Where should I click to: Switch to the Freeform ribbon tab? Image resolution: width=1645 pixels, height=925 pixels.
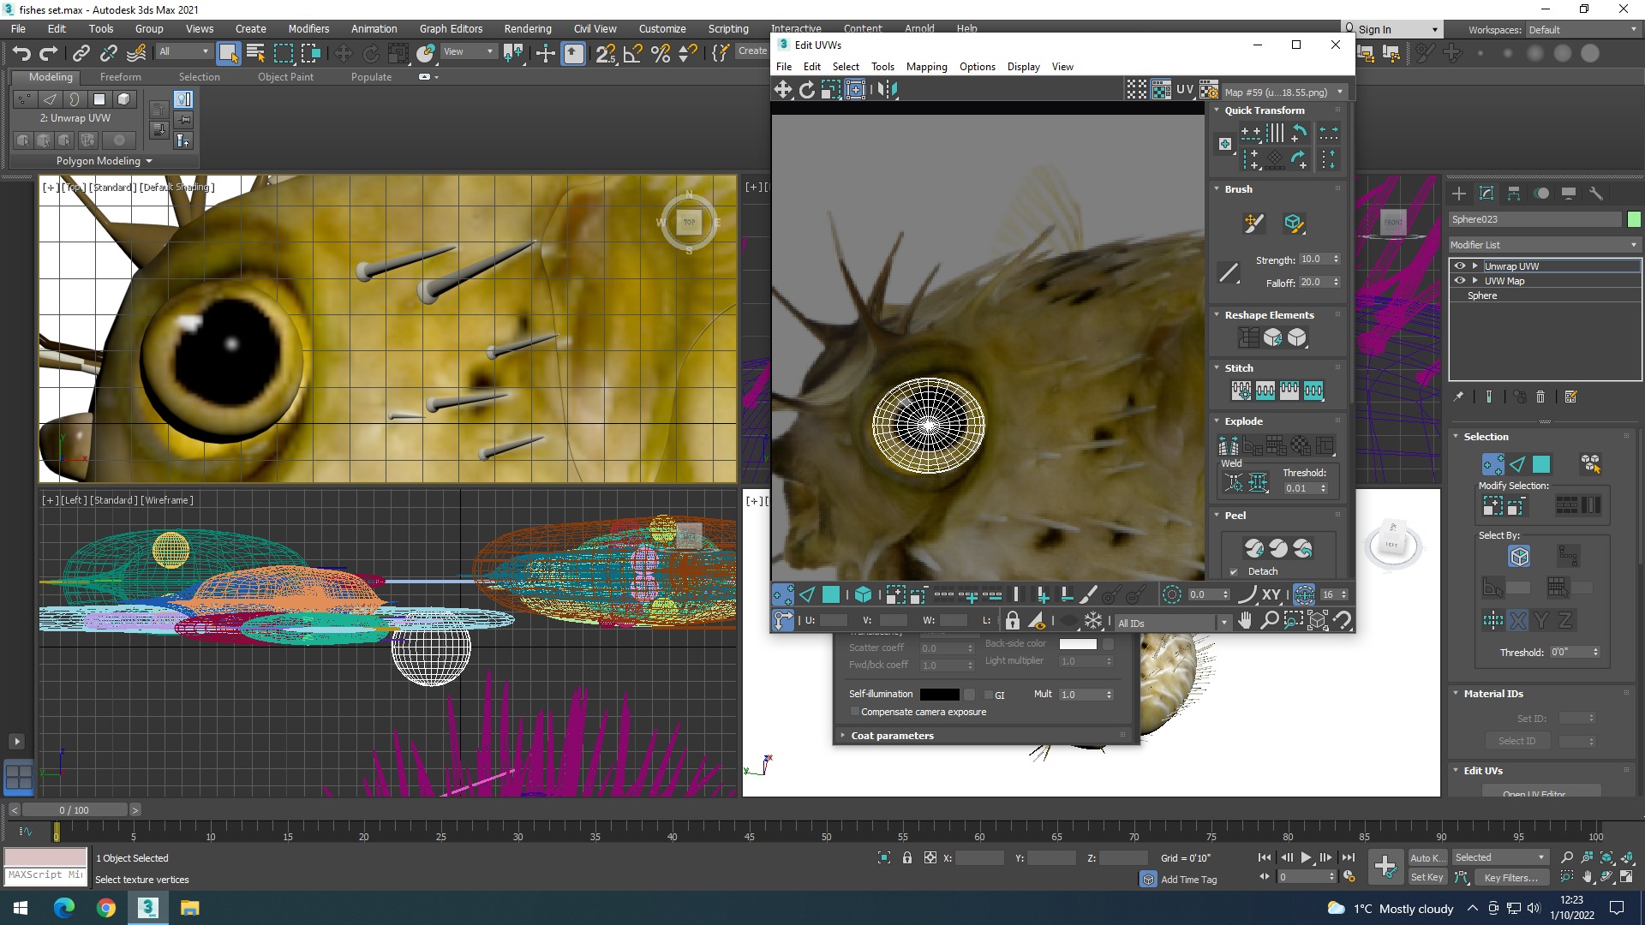coord(120,76)
